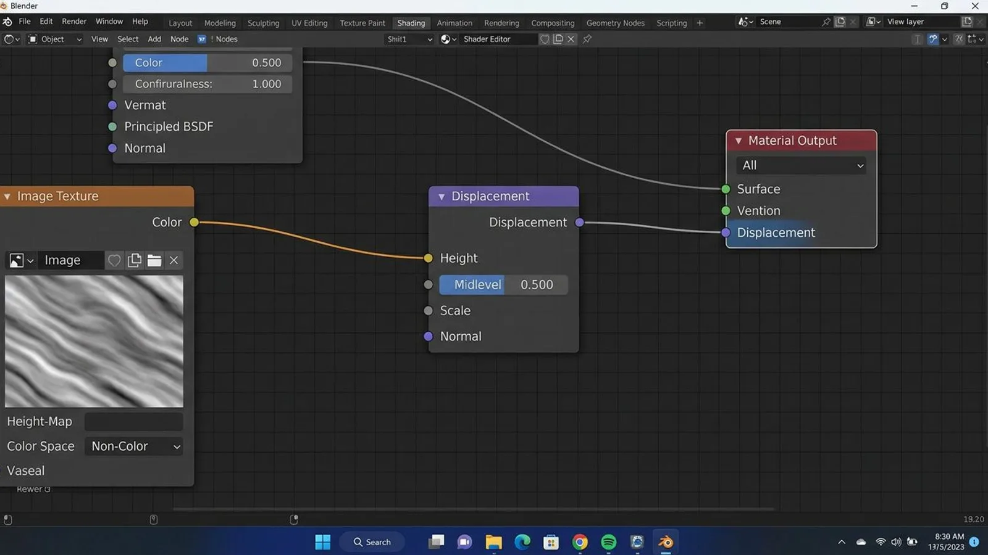The width and height of the screenshot is (988, 555).
Task: Duplicate material using the copy icon beside Shader Editor
Action: click(558, 39)
